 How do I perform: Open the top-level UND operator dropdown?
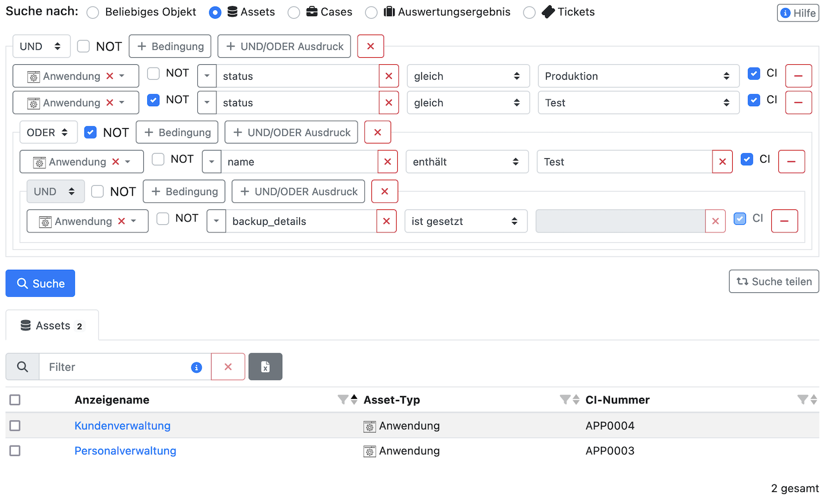coord(41,46)
